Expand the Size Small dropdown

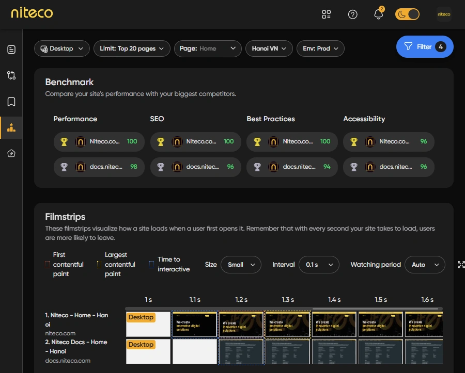(x=241, y=265)
